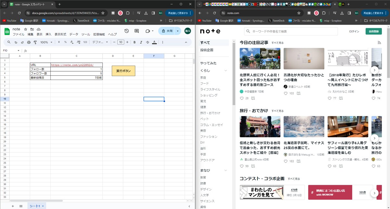Screen dimensions: 390x209
Task: Click the note logo on note.com
Action: (210, 31)
